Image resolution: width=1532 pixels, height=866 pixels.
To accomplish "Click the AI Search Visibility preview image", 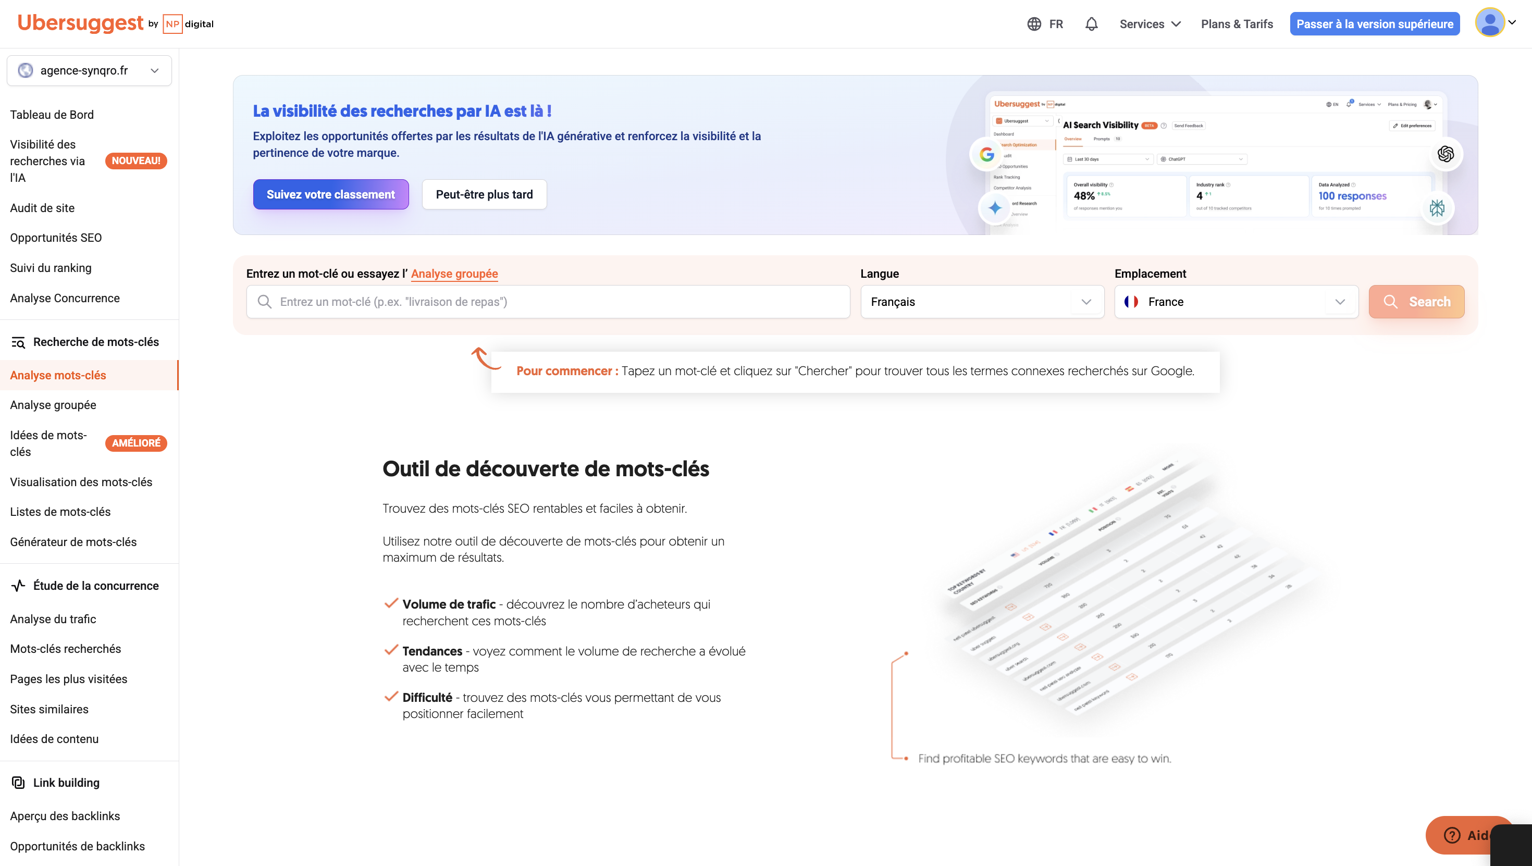I will tap(1216, 163).
